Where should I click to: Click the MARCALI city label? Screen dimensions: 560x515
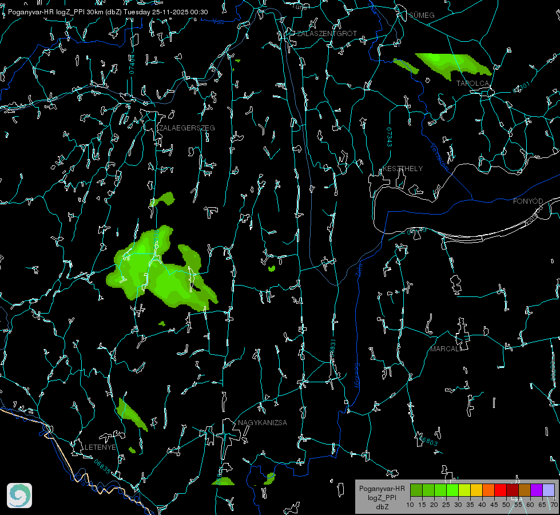pyautogui.click(x=446, y=349)
